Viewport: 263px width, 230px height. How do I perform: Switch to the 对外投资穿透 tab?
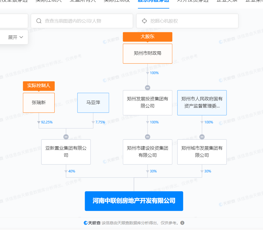[x=193, y=1]
